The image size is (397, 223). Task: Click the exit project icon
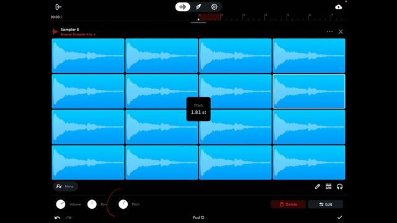58,7
